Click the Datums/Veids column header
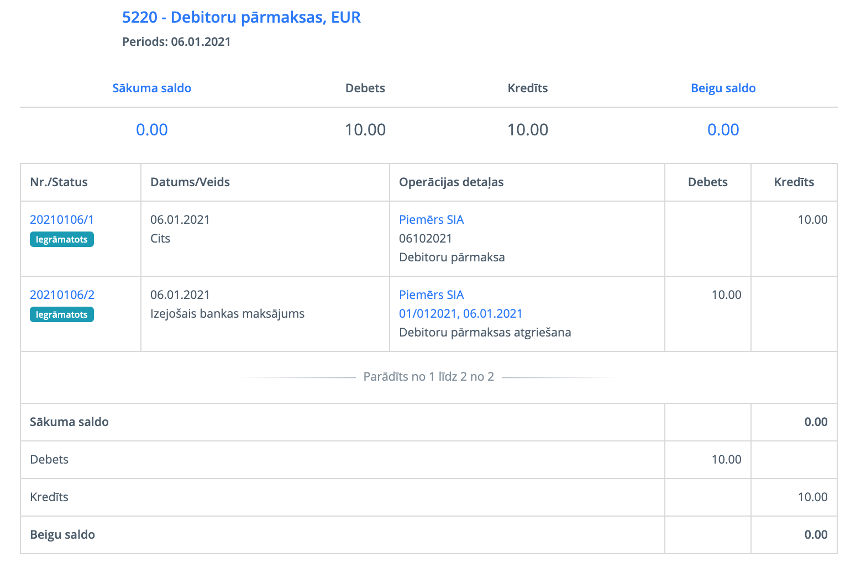Image resolution: width=861 pixels, height=568 pixels. 190,182
